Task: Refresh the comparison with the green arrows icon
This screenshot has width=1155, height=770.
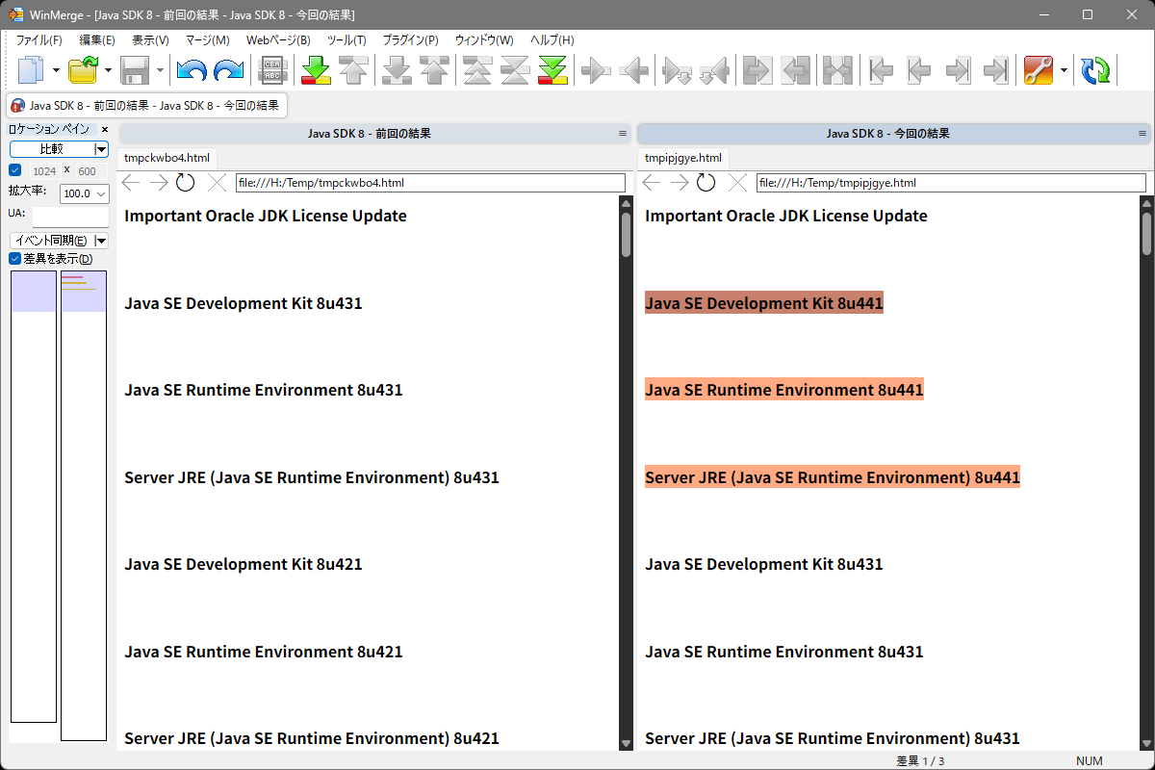Action: pyautogui.click(x=1095, y=70)
